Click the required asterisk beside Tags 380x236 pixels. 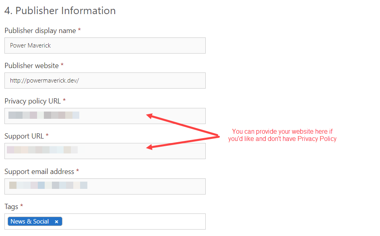22,206
